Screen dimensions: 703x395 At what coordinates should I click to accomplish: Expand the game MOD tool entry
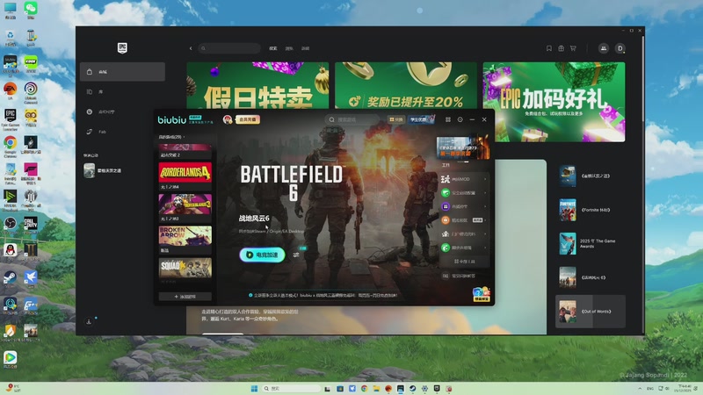pos(464,179)
